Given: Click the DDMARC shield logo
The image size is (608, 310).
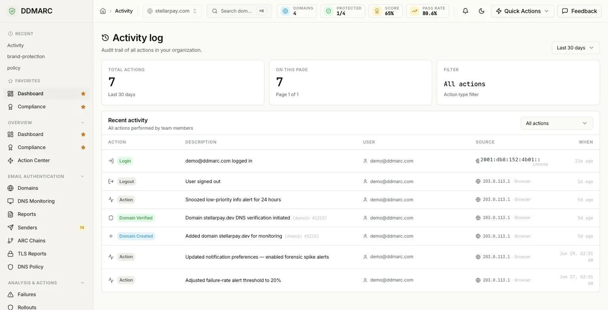Looking at the screenshot, I should click(x=12, y=11).
